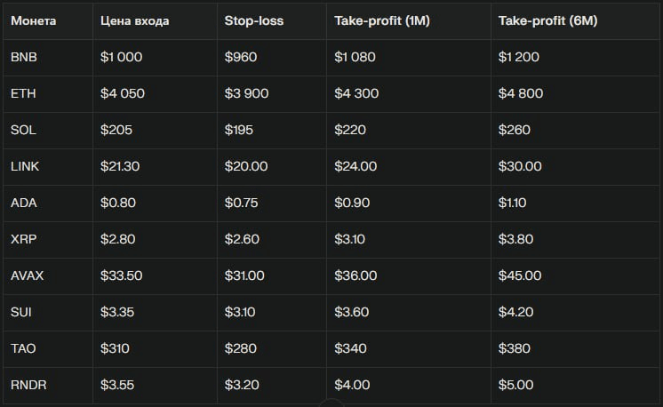The height and width of the screenshot is (407, 663).
Task: Select TAO entry price $310
Action: tap(115, 348)
